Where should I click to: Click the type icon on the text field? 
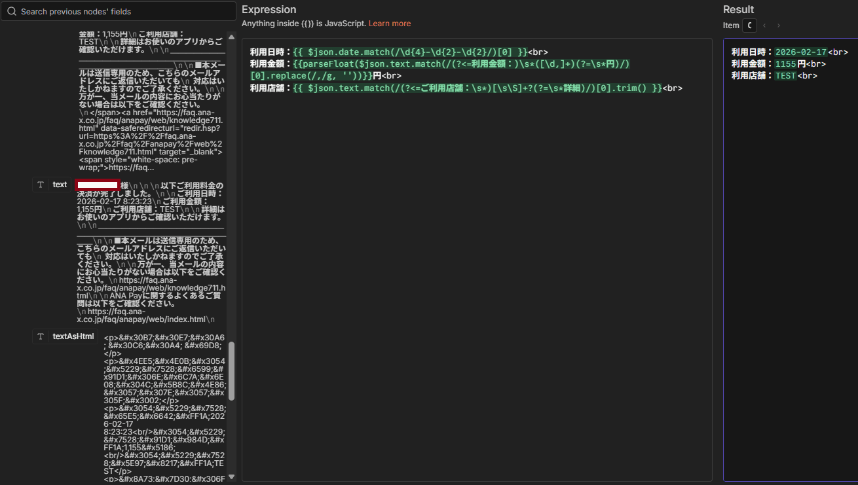pyautogui.click(x=41, y=185)
